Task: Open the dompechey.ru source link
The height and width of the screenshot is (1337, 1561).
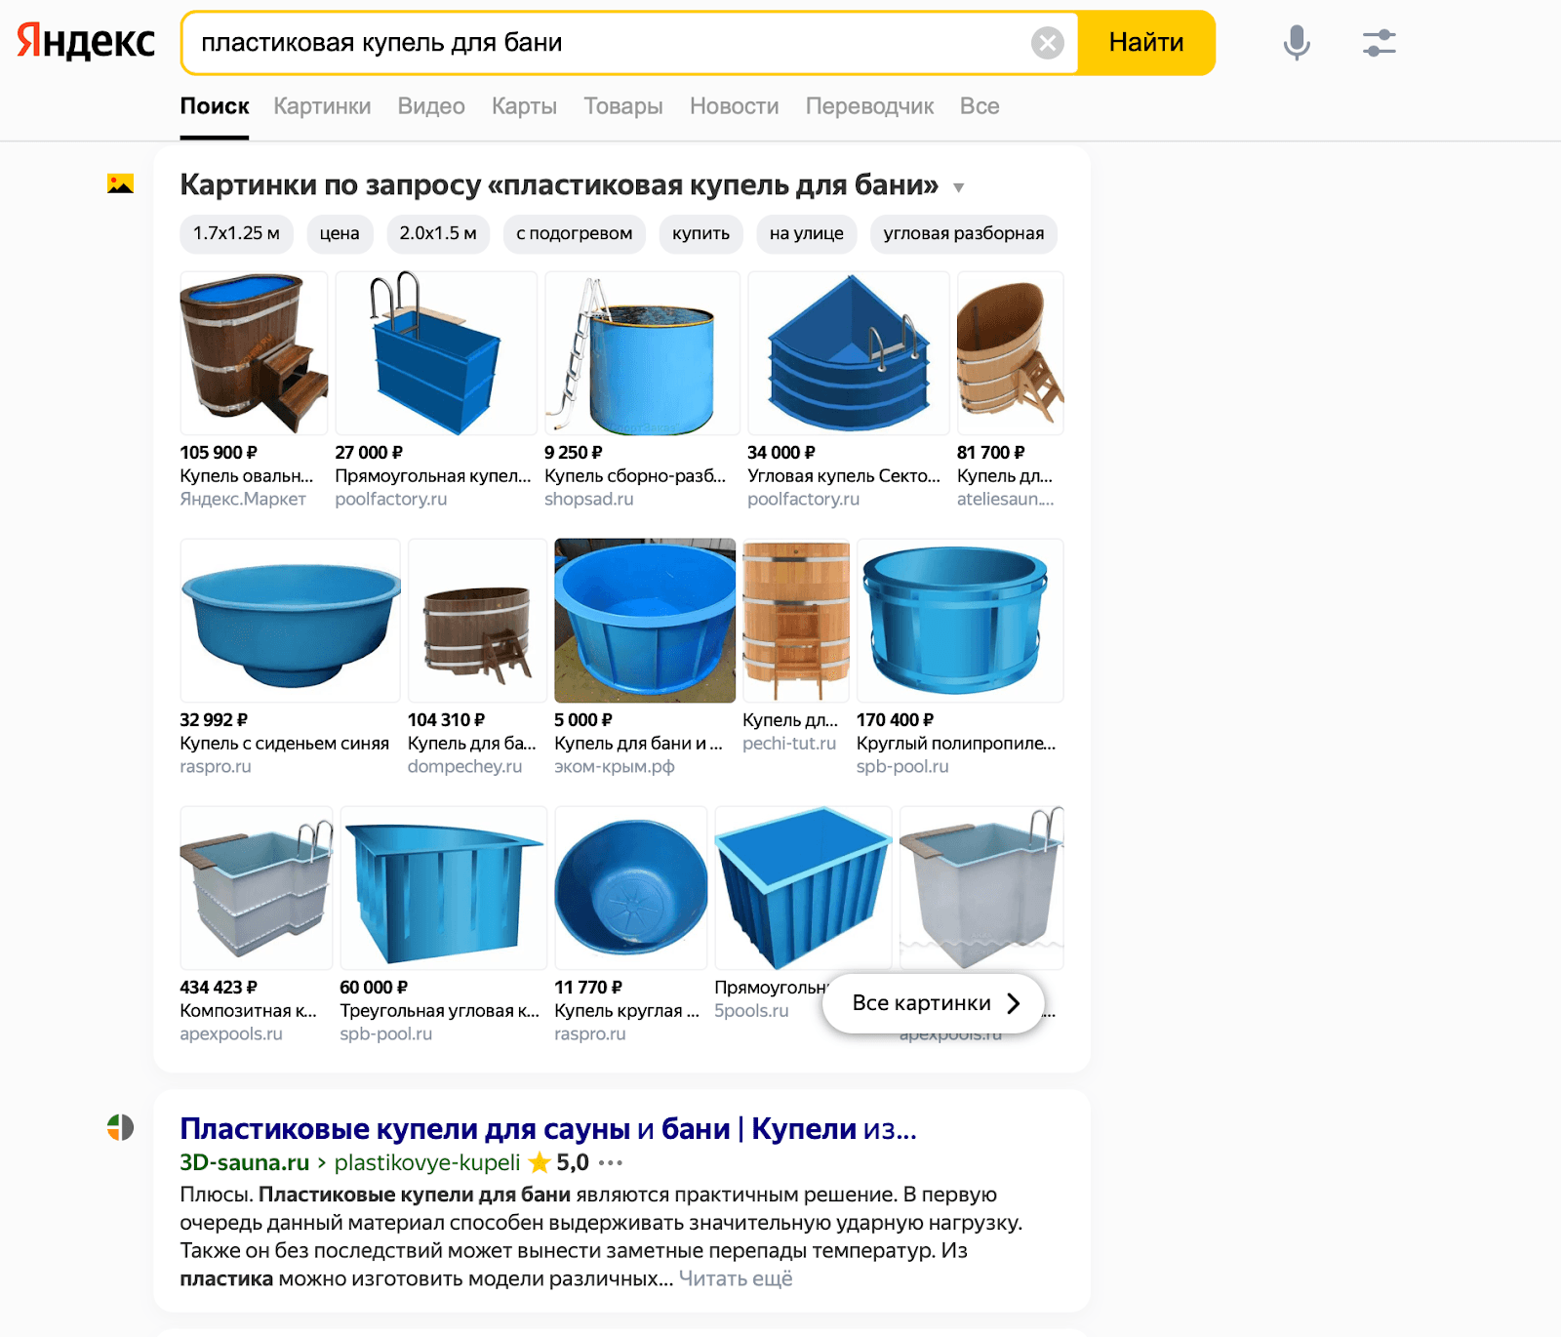Action: (464, 767)
